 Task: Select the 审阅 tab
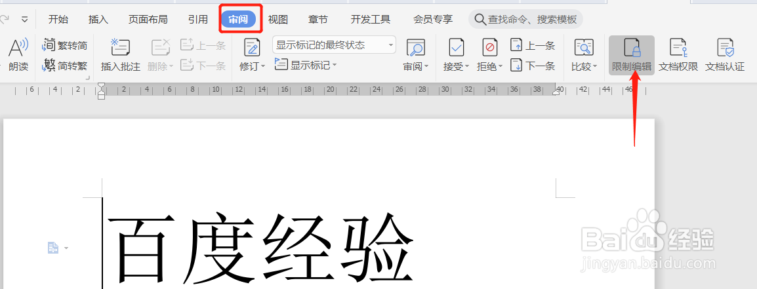pos(239,19)
